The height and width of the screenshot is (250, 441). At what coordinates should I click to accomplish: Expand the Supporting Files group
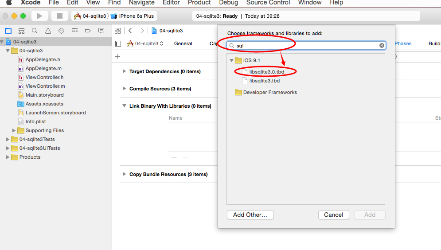(14, 130)
